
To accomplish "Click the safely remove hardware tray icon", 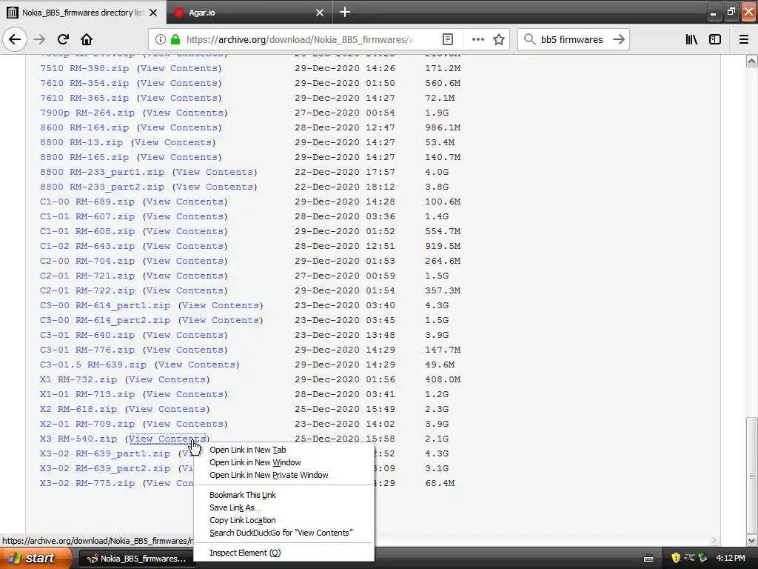I will point(702,558).
